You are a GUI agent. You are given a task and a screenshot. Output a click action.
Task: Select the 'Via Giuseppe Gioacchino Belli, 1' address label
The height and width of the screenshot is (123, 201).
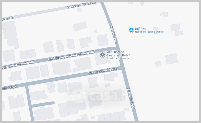click(118, 54)
